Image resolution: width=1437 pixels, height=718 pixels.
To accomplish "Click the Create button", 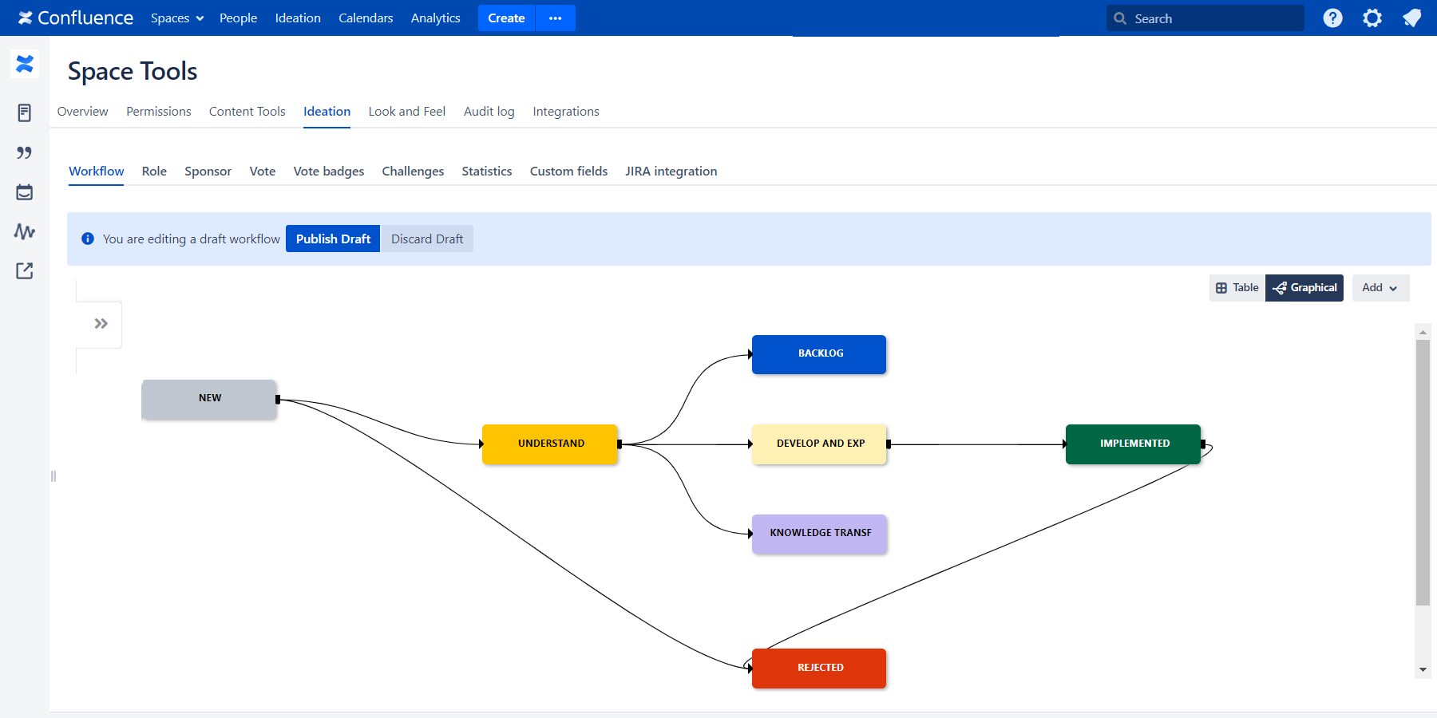I will pyautogui.click(x=507, y=18).
